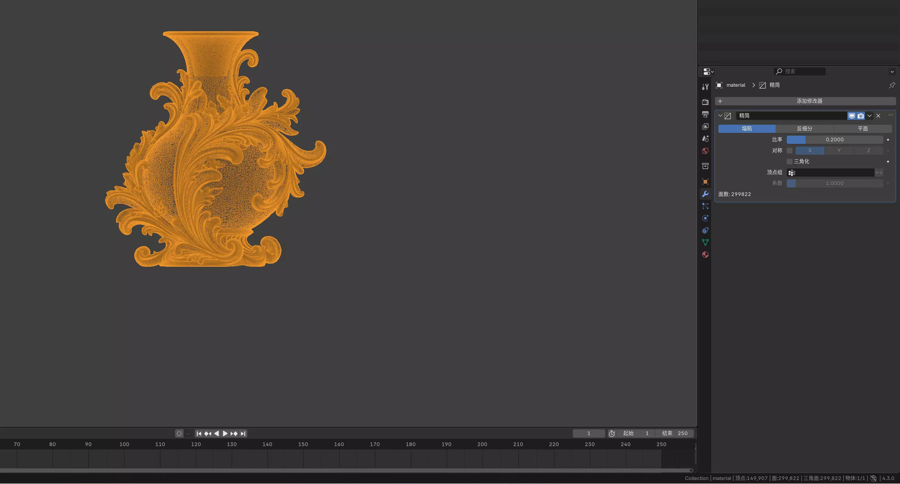
Task: Enable the 对称 symmetry checkbox
Action: click(789, 151)
